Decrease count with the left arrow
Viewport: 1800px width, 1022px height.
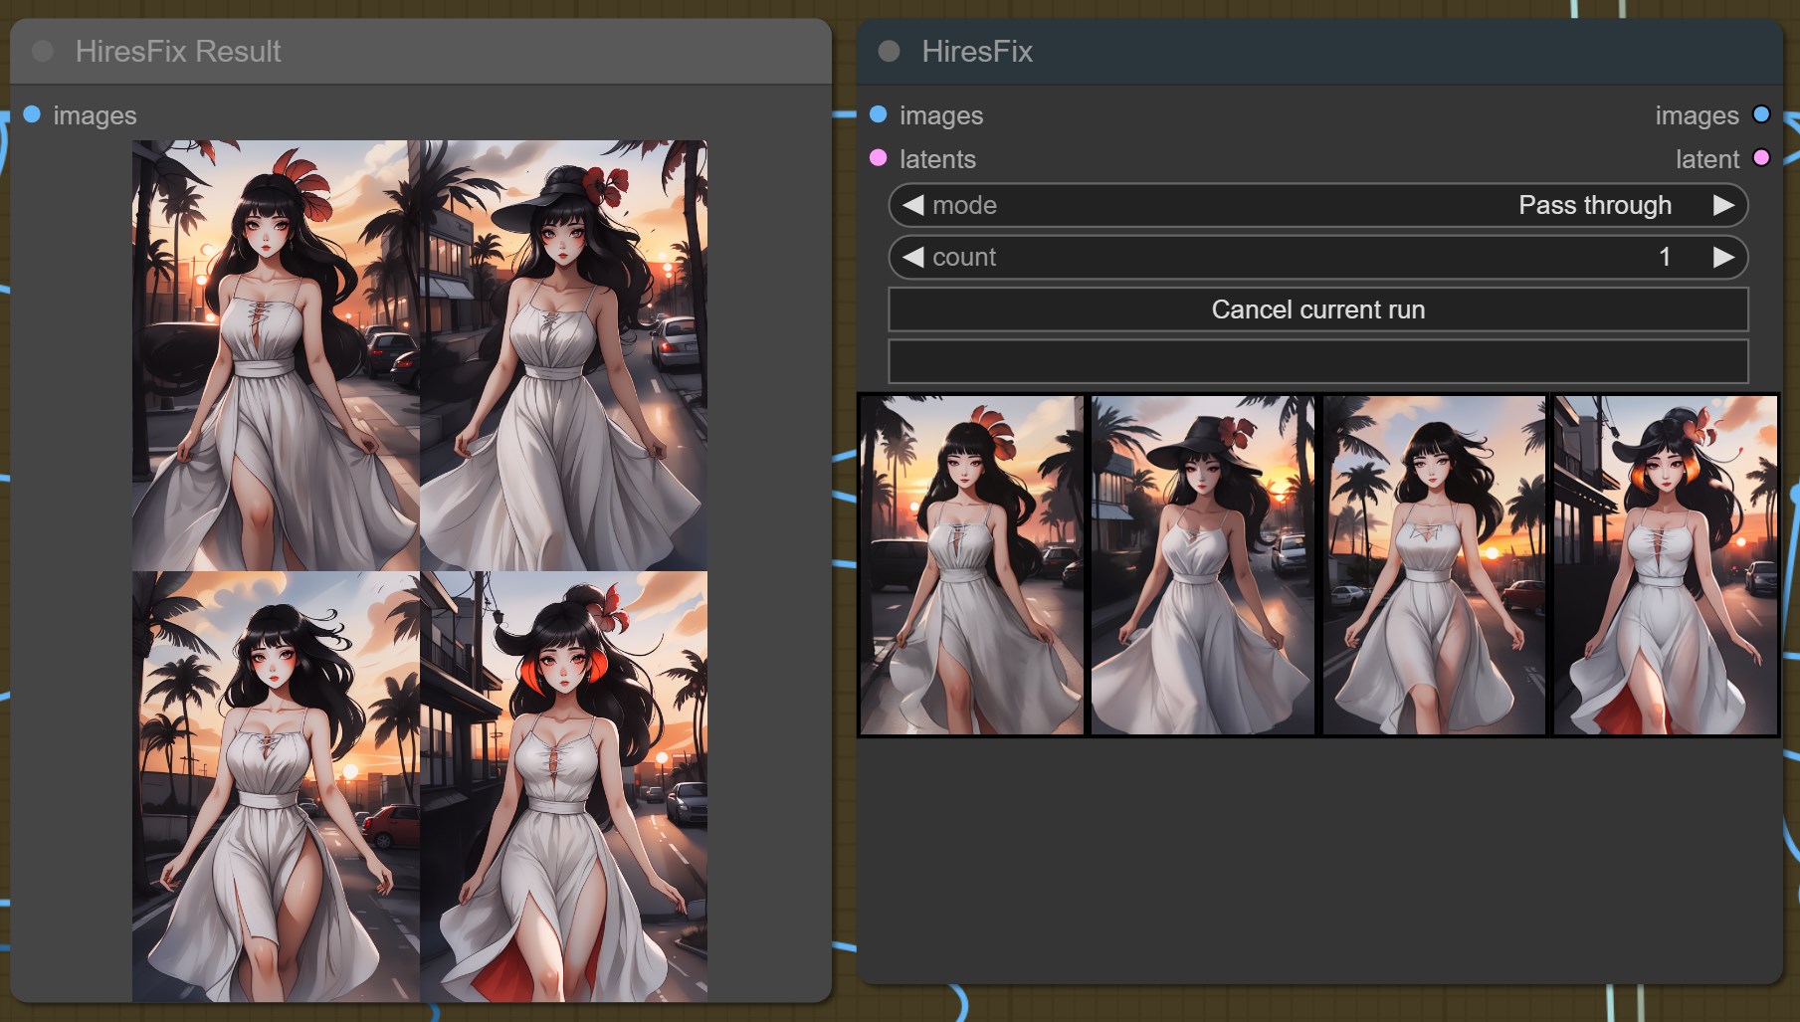coord(912,257)
